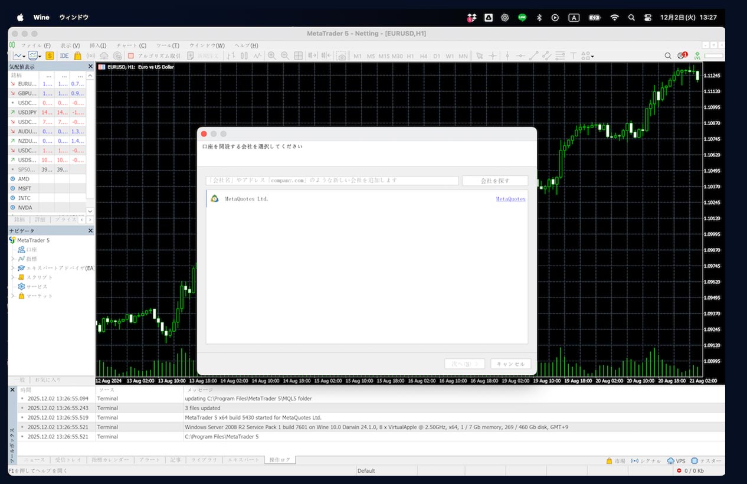Open the MetaEditor IDE icon
The width and height of the screenshot is (747, 484).
pyautogui.click(x=64, y=56)
